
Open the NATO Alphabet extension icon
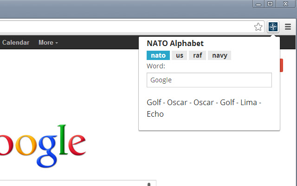(273, 27)
